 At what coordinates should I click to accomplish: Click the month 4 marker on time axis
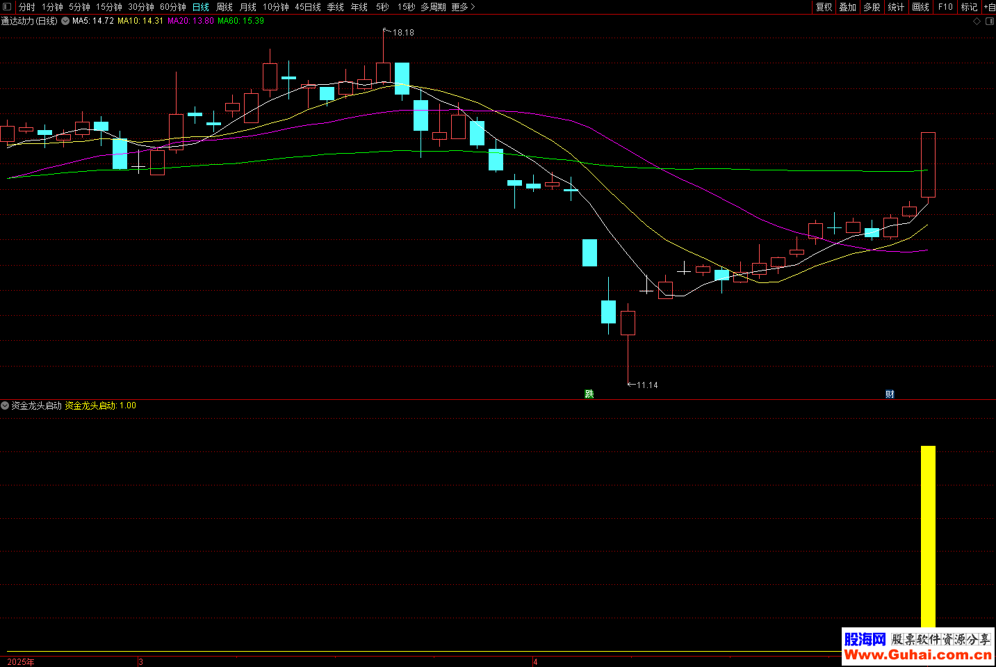point(535,661)
